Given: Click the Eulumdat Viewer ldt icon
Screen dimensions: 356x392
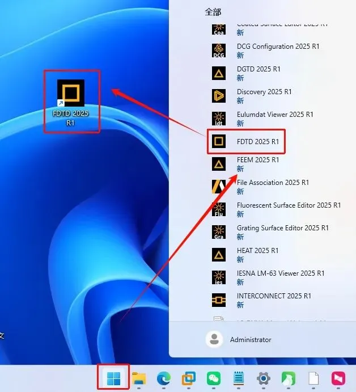Looking at the screenshot, I should tap(219, 119).
